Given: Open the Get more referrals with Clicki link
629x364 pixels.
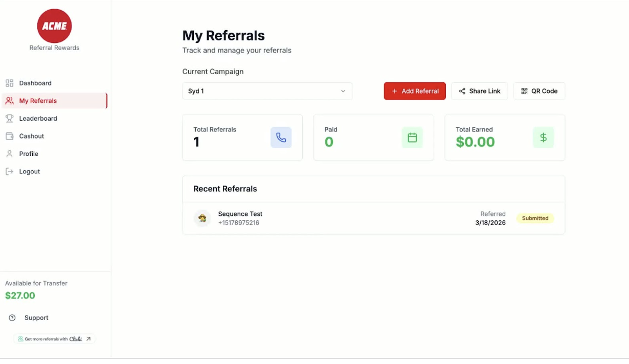Looking at the screenshot, I should click(x=55, y=339).
